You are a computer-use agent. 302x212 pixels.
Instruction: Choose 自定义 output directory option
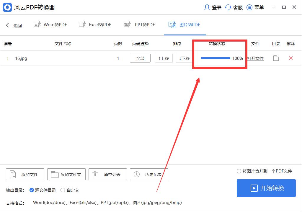62,190
